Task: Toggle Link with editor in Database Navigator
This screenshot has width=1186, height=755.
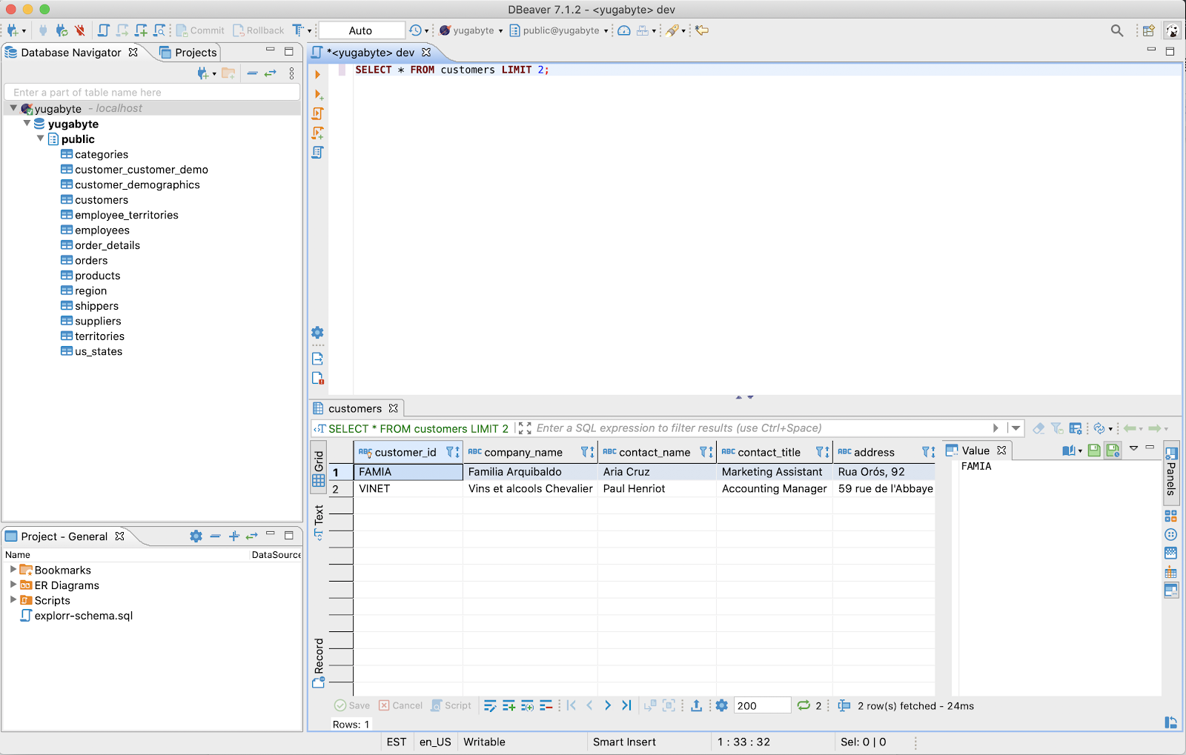Action: click(x=271, y=73)
